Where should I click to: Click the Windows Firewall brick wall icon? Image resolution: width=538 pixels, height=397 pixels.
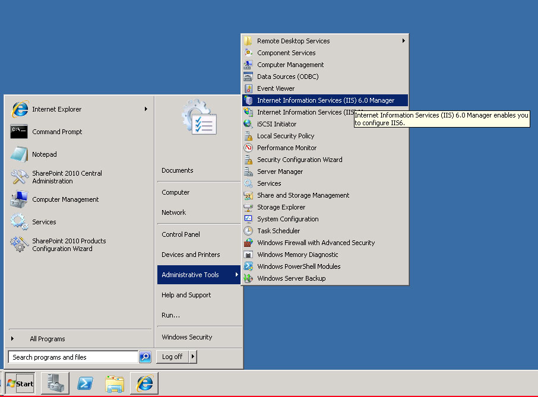point(248,243)
